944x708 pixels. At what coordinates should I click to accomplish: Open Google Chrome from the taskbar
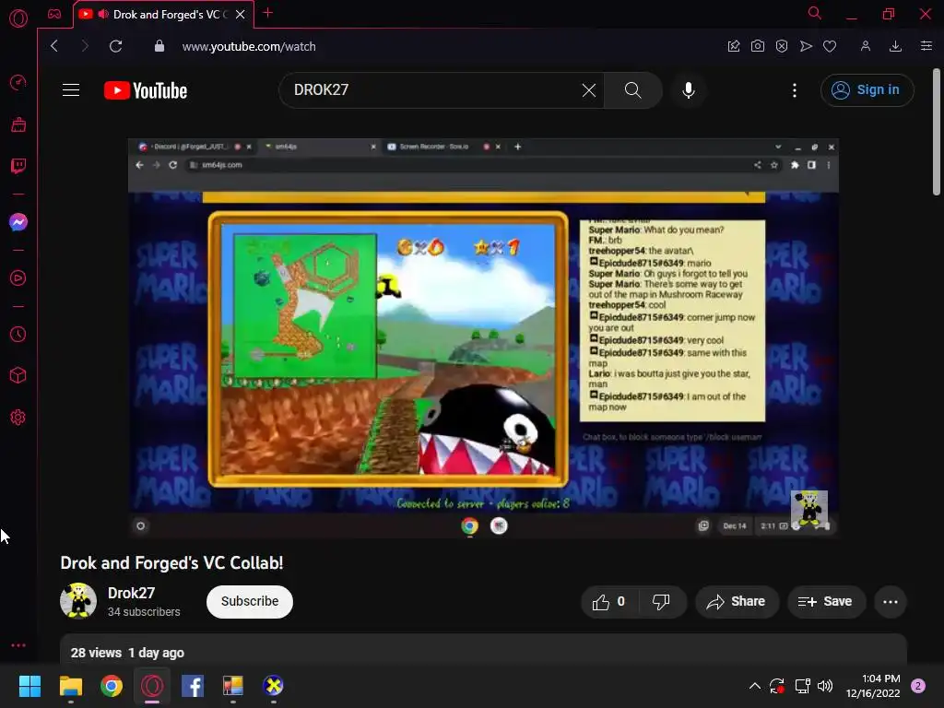pos(112,686)
